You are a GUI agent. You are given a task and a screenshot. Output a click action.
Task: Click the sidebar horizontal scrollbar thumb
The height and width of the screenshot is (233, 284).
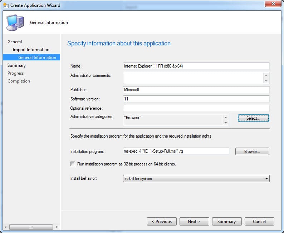point(31,227)
